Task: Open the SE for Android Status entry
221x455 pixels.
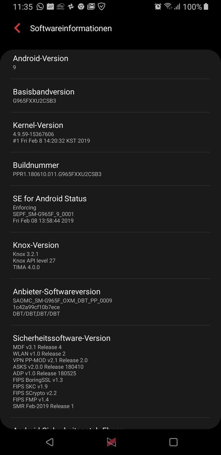Action: point(110,209)
